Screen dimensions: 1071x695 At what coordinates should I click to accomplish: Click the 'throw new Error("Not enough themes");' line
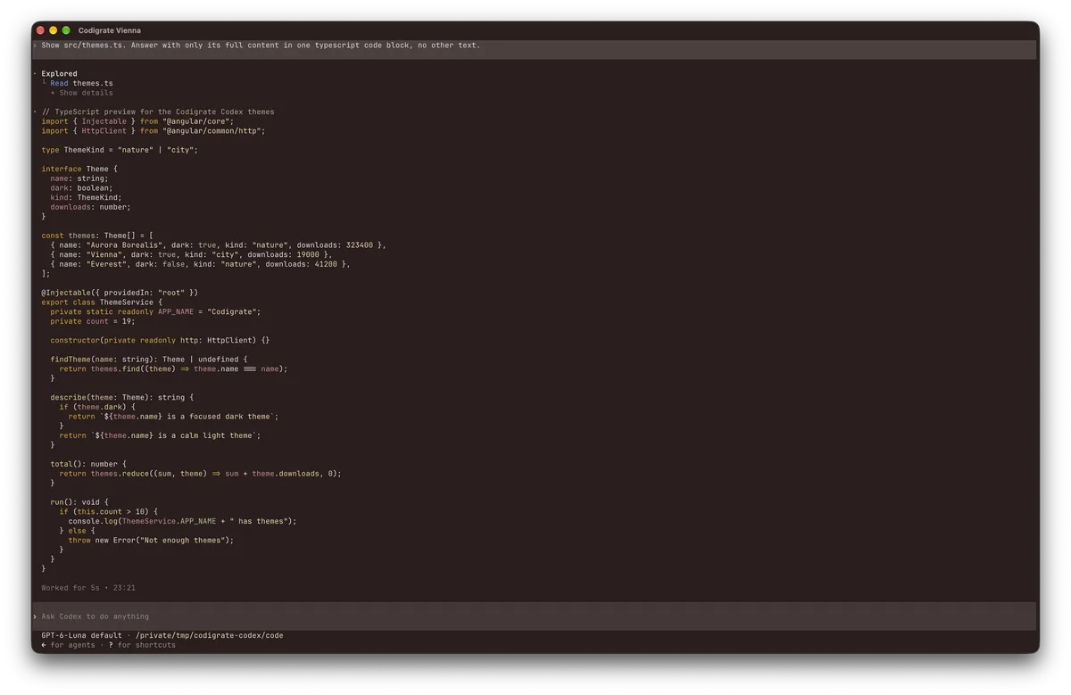click(152, 541)
